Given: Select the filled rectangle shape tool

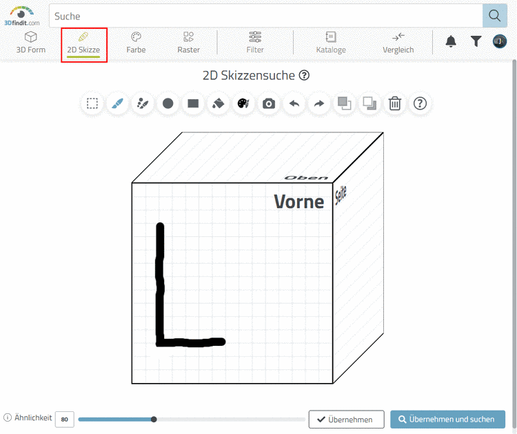Looking at the screenshot, I should pos(193,103).
